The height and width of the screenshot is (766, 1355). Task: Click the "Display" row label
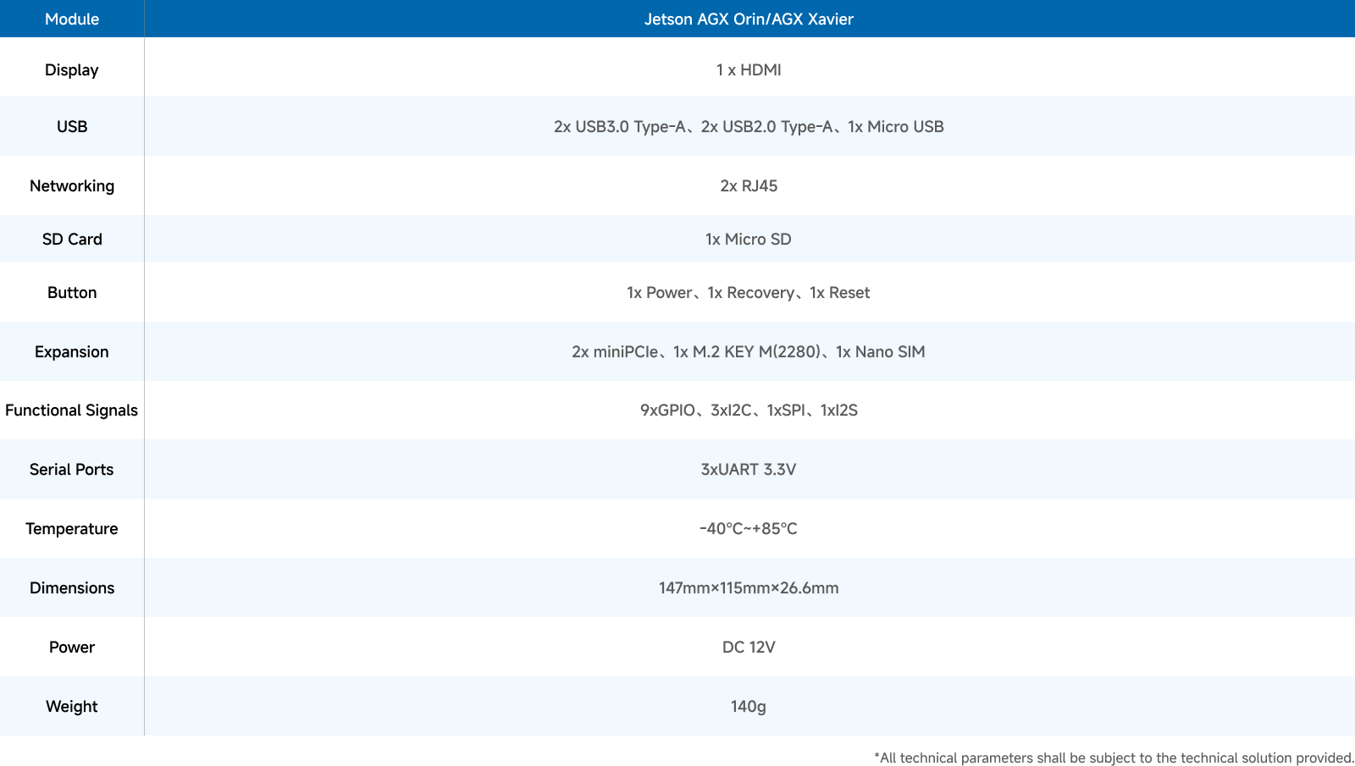72,70
